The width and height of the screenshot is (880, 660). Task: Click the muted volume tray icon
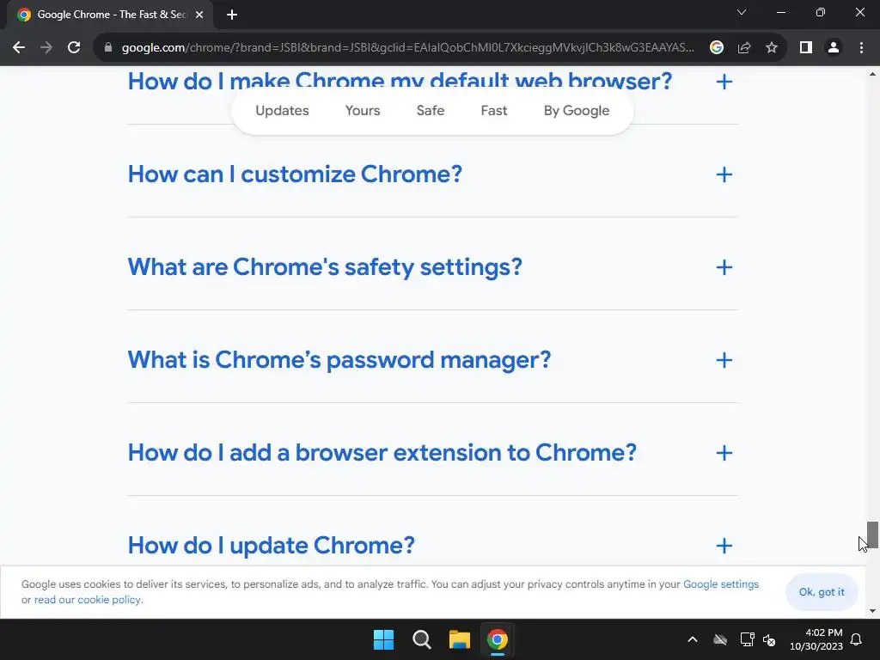pyautogui.click(x=769, y=639)
